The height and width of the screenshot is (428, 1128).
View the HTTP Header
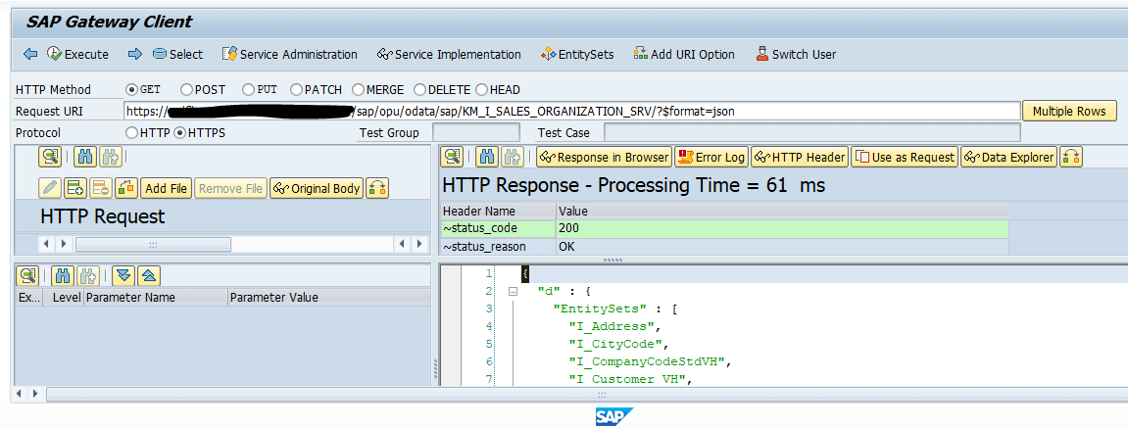coord(800,157)
